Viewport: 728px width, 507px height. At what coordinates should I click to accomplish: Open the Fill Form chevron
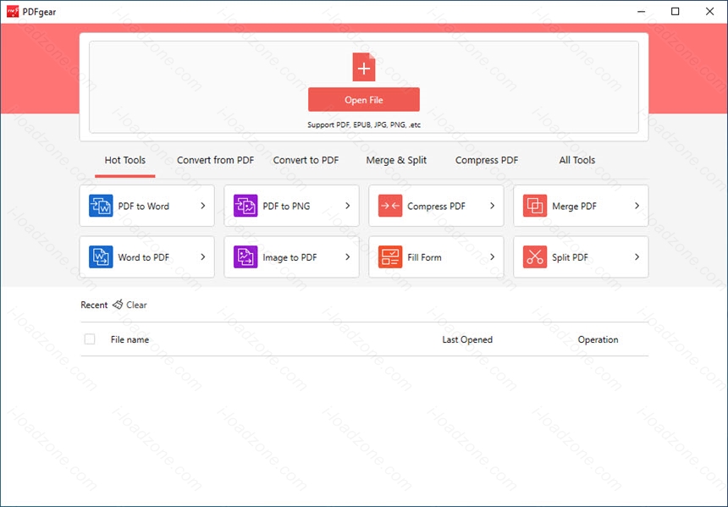coord(492,256)
